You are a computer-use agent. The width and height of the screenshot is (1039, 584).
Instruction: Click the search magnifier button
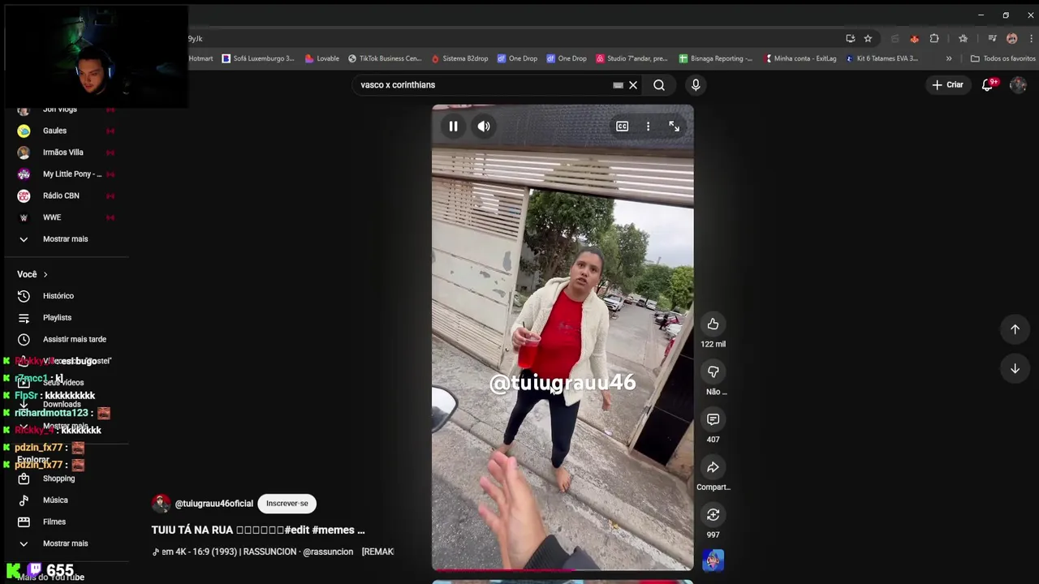point(659,85)
